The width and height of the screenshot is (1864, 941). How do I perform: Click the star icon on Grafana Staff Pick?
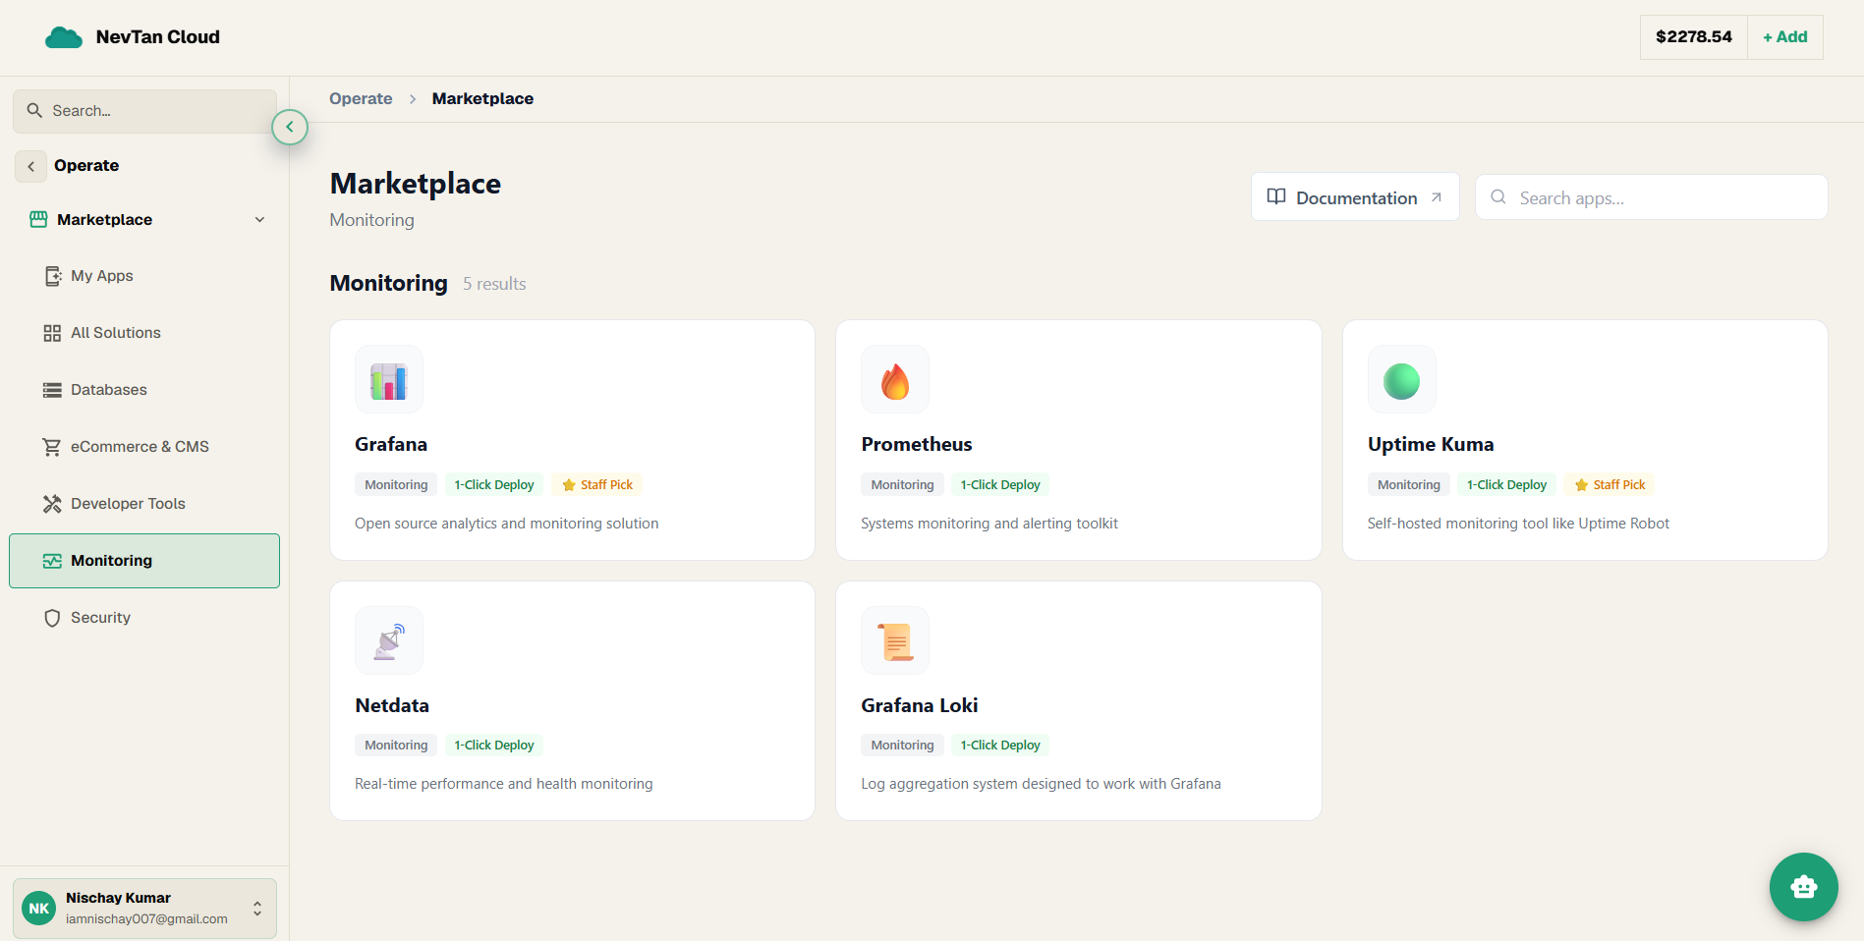coord(568,485)
